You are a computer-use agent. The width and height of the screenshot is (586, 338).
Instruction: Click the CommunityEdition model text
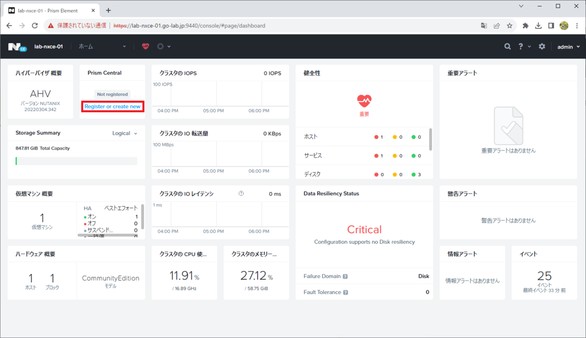tap(110, 278)
